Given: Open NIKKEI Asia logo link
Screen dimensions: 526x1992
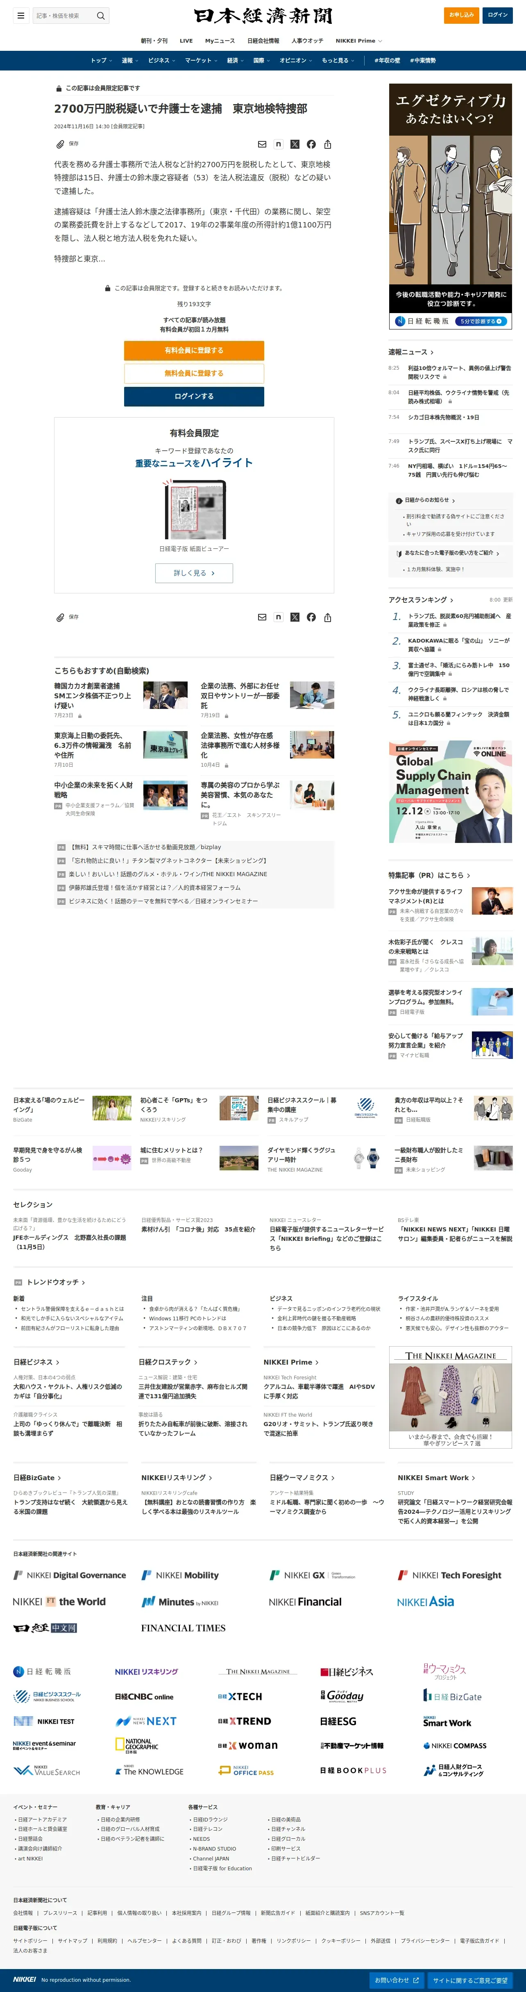Looking at the screenshot, I should coord(426,1601).
